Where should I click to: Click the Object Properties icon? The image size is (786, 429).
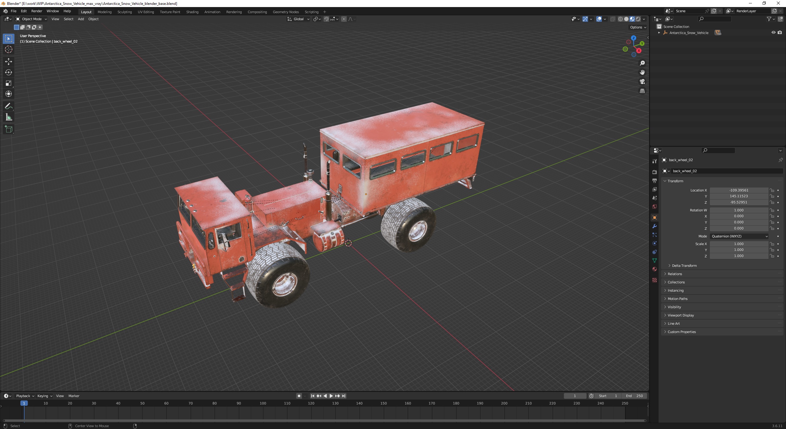pyautogui.click(x=655, y=215)
